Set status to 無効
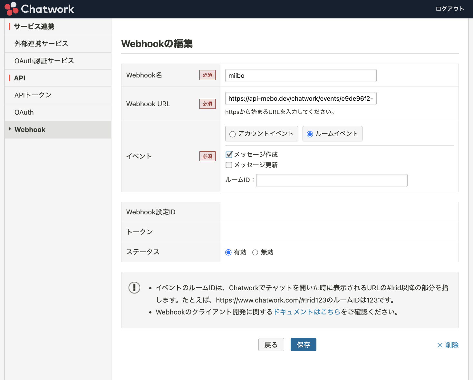The image size is (473, 380). click(x=255, y=252)
